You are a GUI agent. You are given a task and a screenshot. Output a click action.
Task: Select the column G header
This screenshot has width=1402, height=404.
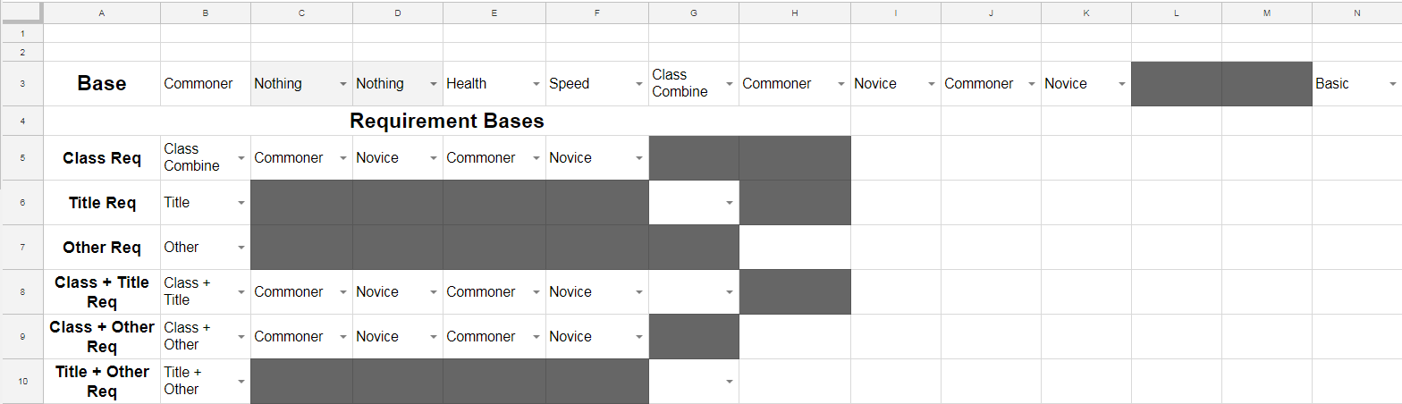coord(694,13)
